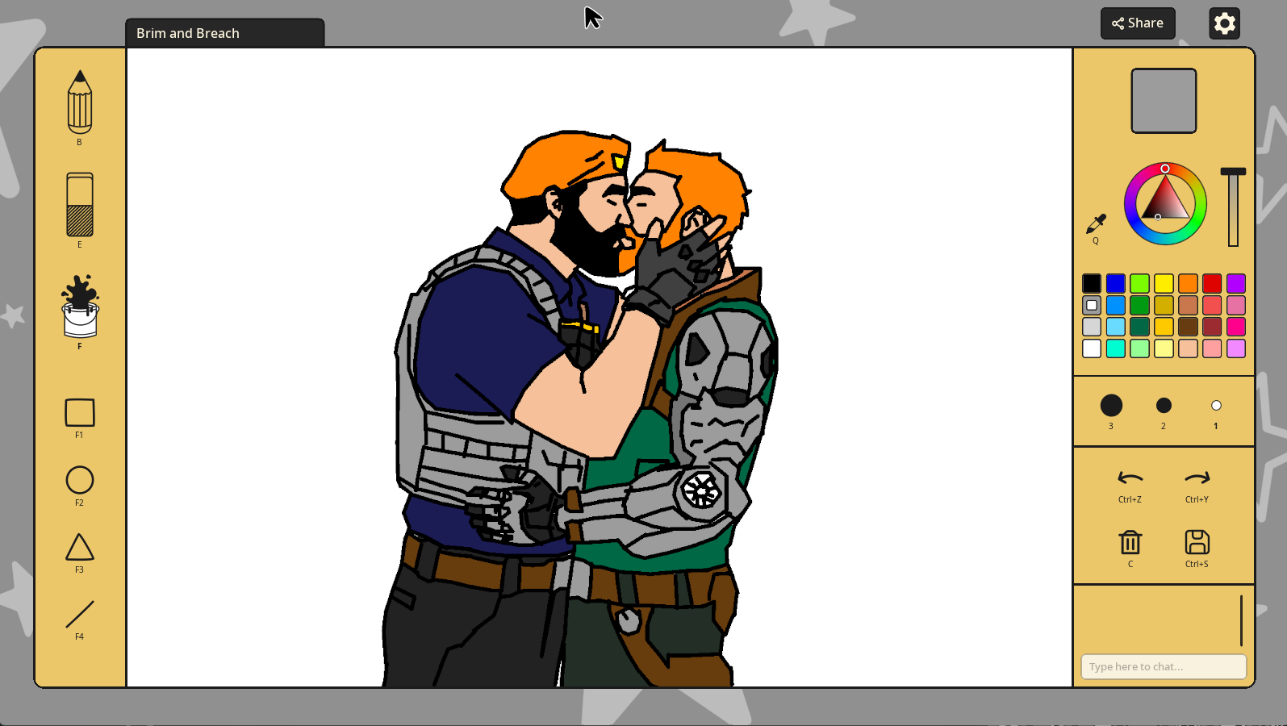This screenshot has height=726, width=1287.
Task: Redo the last undone stroke
Action: pyautogui.click(x=1197, y=478)
